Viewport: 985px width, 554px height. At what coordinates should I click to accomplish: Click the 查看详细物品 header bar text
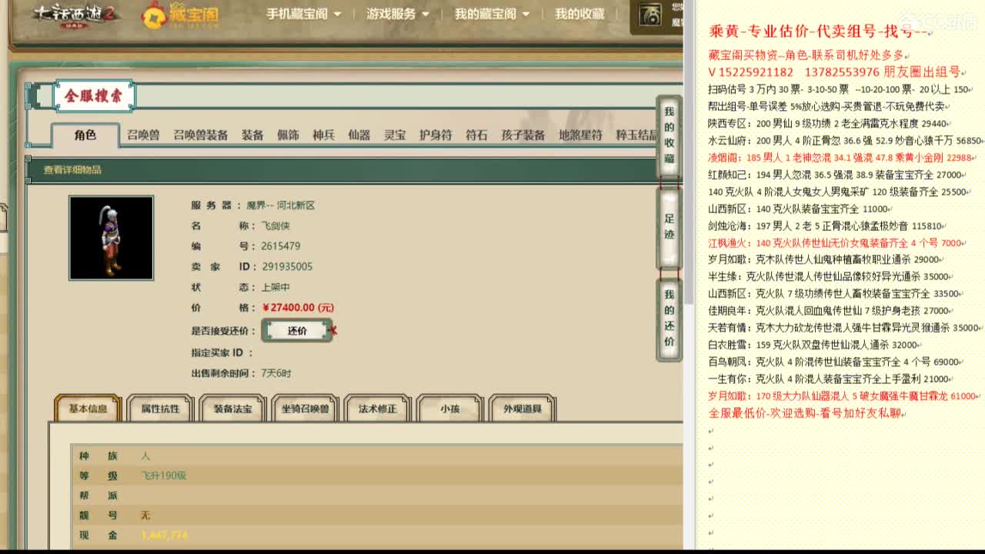point(72,170)
